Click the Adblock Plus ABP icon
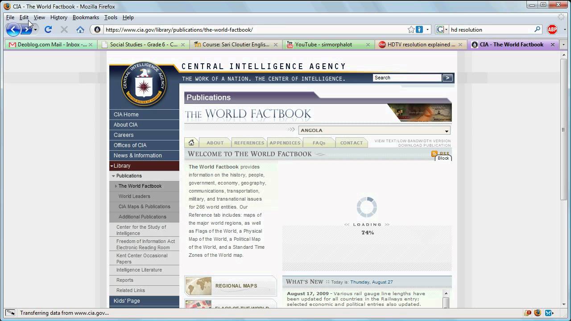The image size is (571, 321). tap(552, 29)
